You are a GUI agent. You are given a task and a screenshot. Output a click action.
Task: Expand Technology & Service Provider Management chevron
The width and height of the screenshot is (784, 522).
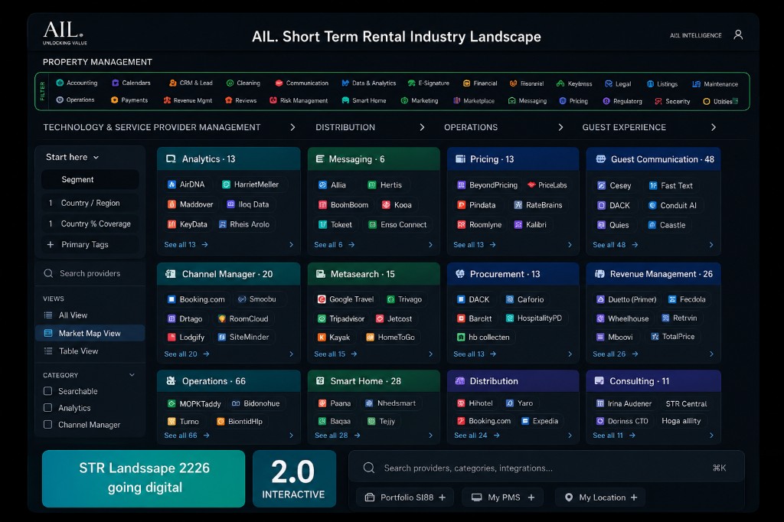(x=292, y=128)
